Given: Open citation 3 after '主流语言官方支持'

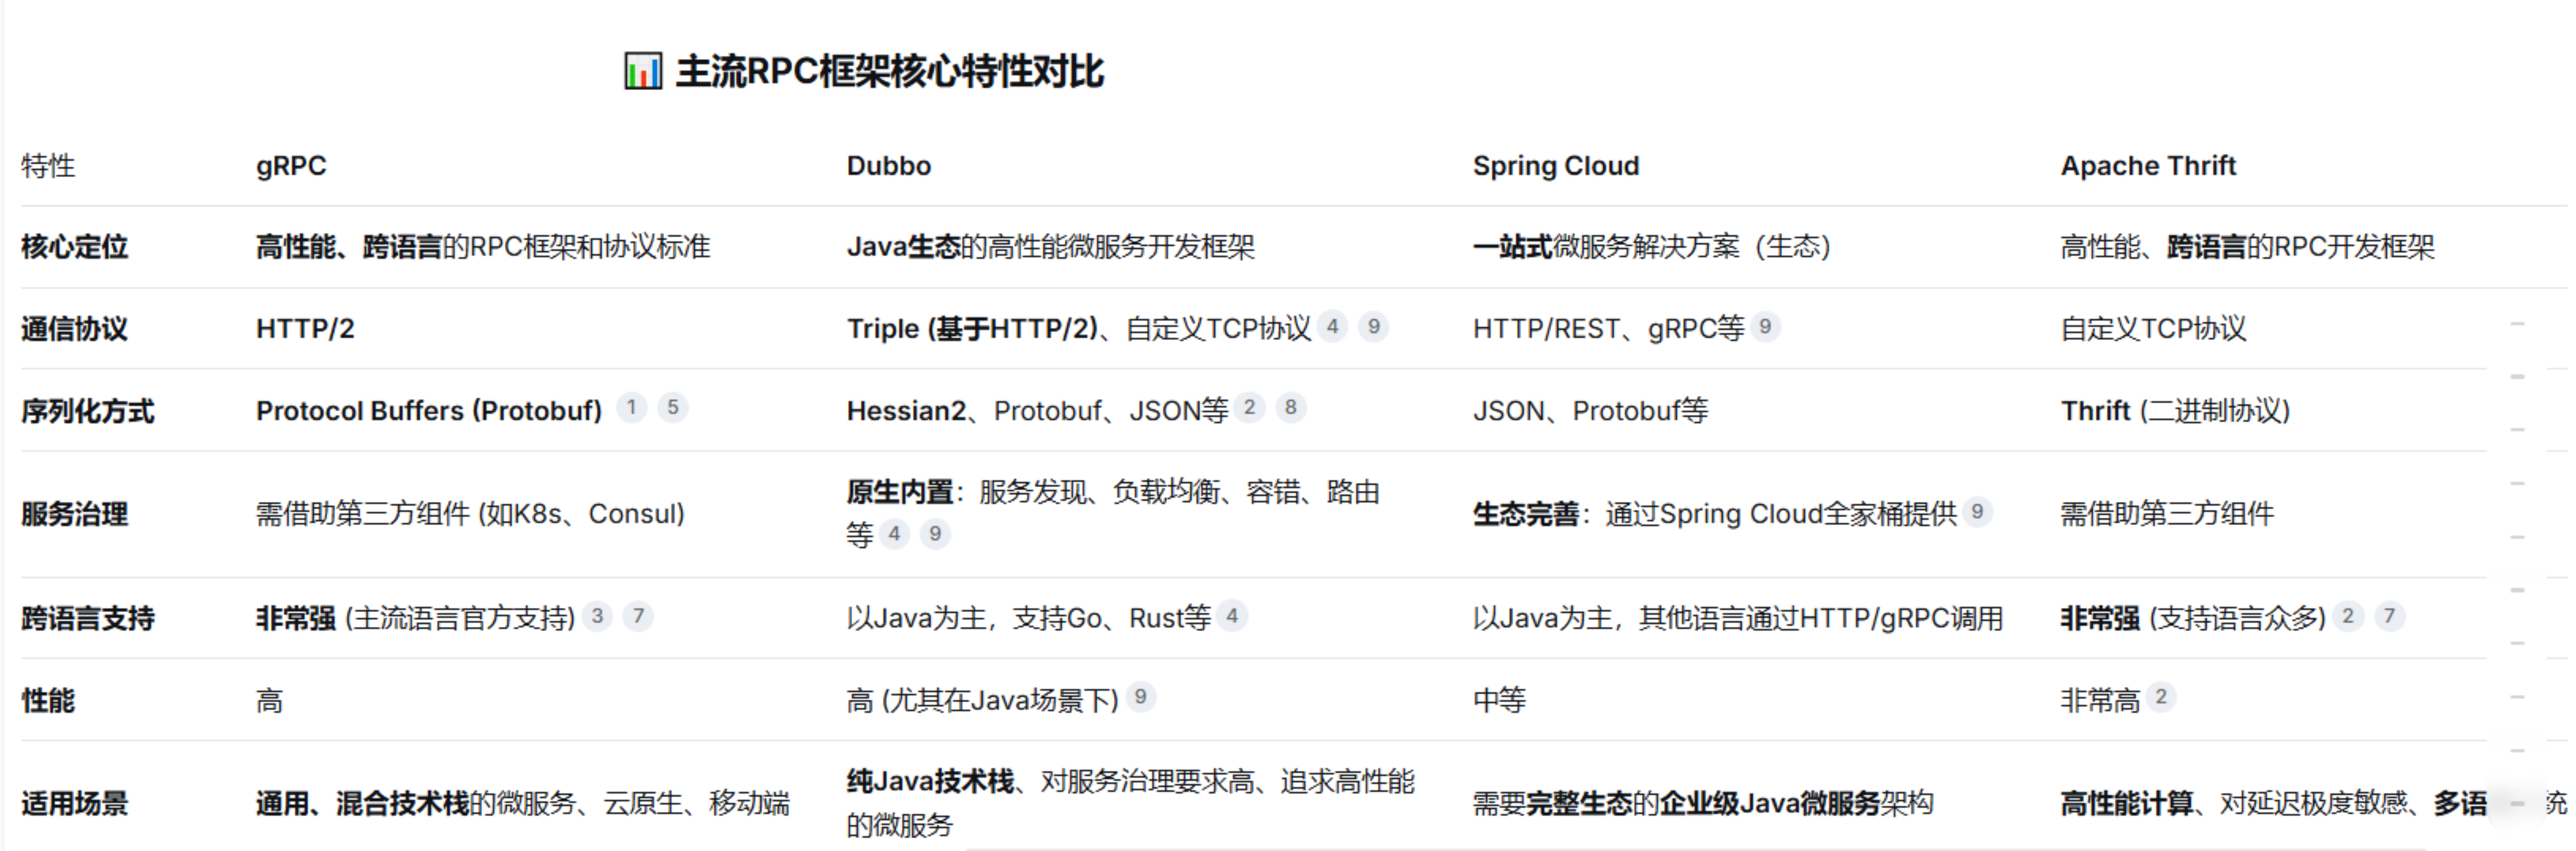Looking at the screenshot, I should click(597, 616).
